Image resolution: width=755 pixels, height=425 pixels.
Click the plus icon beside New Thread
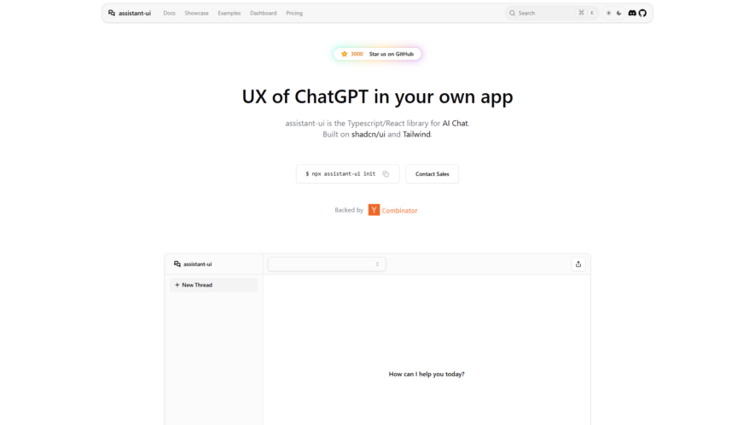pos(177,285)
